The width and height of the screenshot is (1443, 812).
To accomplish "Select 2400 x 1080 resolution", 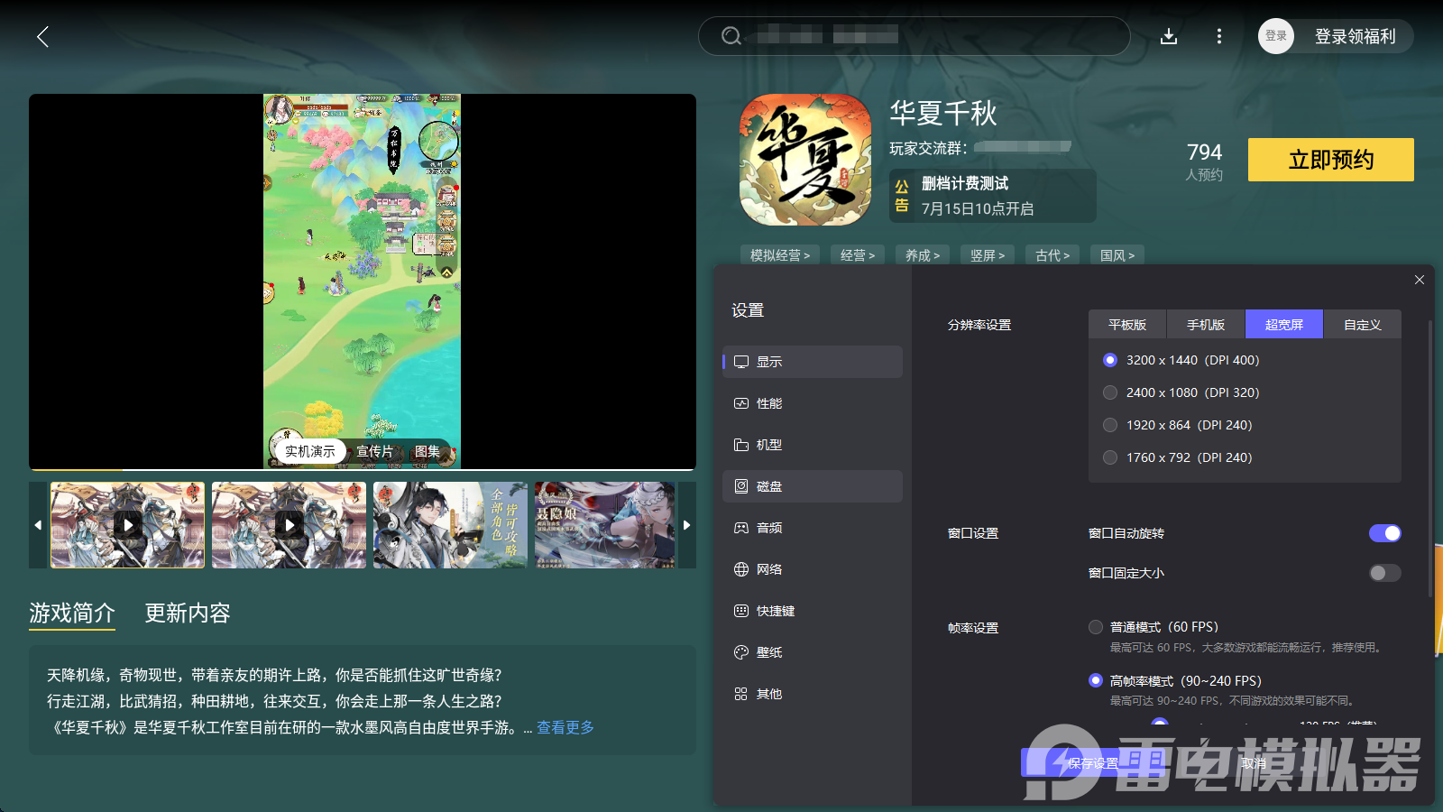I will pyautogui.click(x=1110, y=392).
